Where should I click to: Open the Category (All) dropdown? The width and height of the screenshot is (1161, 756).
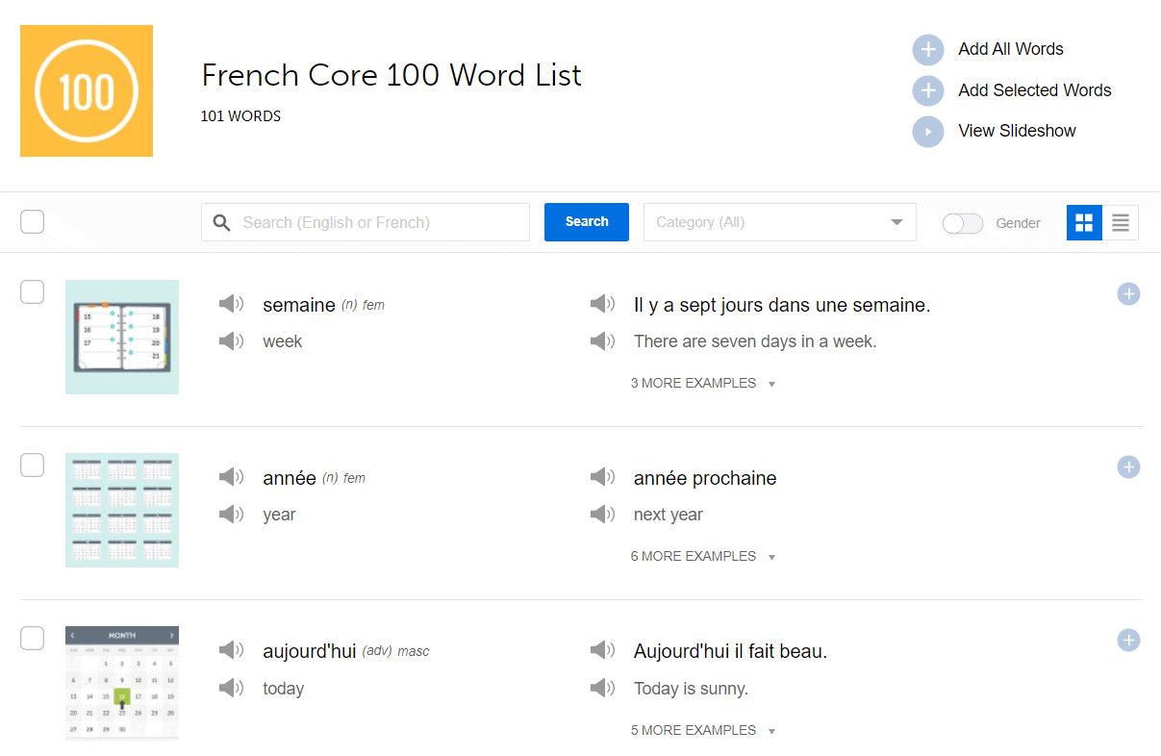pyautogui.click(x=779, y=222)
